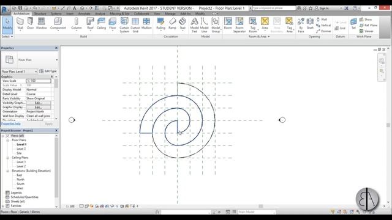Collapse the Graphics properties section
This screenshot has height=220, width=392.
coord(51,76)
